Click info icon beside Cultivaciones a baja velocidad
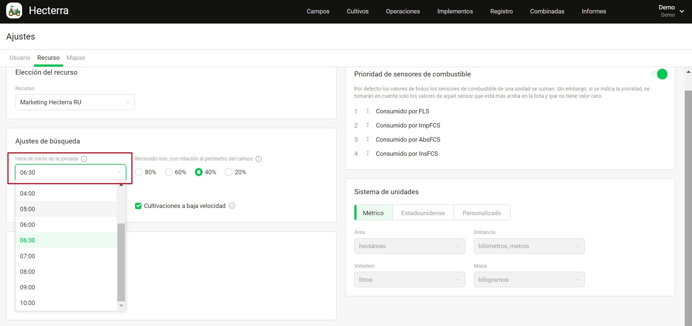The image size is (692, 326). point(232,206)
